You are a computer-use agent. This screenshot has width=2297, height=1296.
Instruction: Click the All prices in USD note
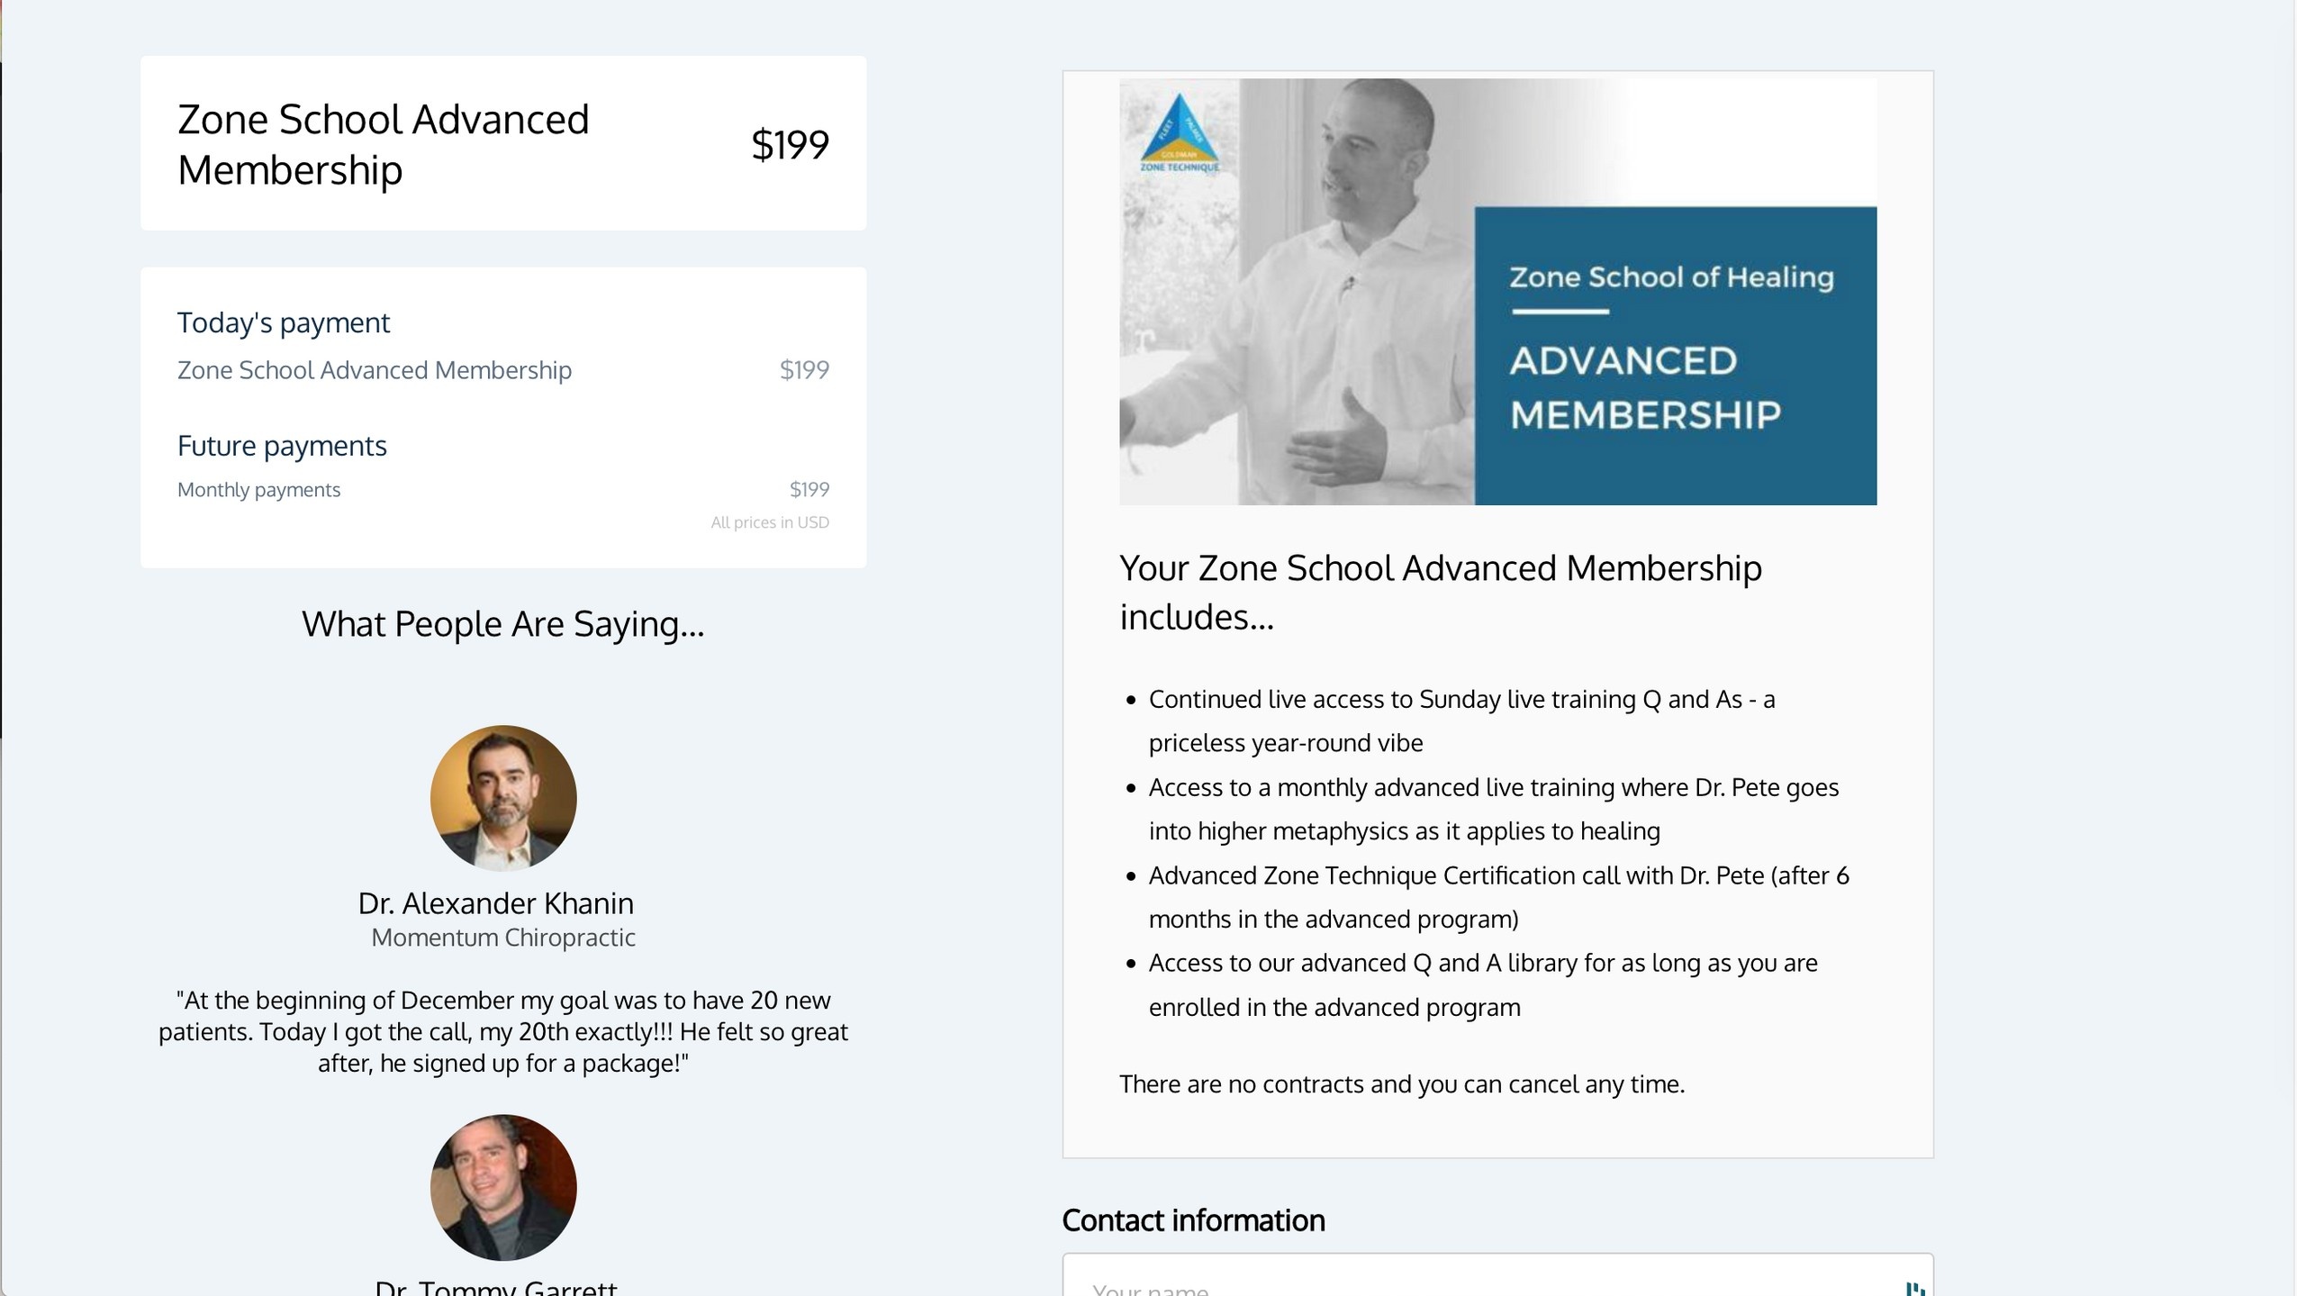tap(770, 522)
